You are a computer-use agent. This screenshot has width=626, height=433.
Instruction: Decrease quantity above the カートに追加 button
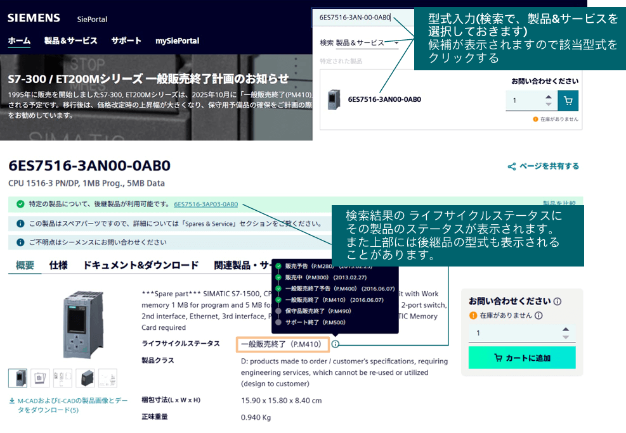click(x=566, y=337)
